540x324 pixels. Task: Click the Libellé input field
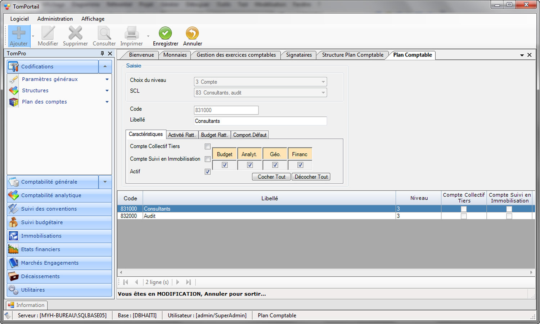[x=260, y=121]
